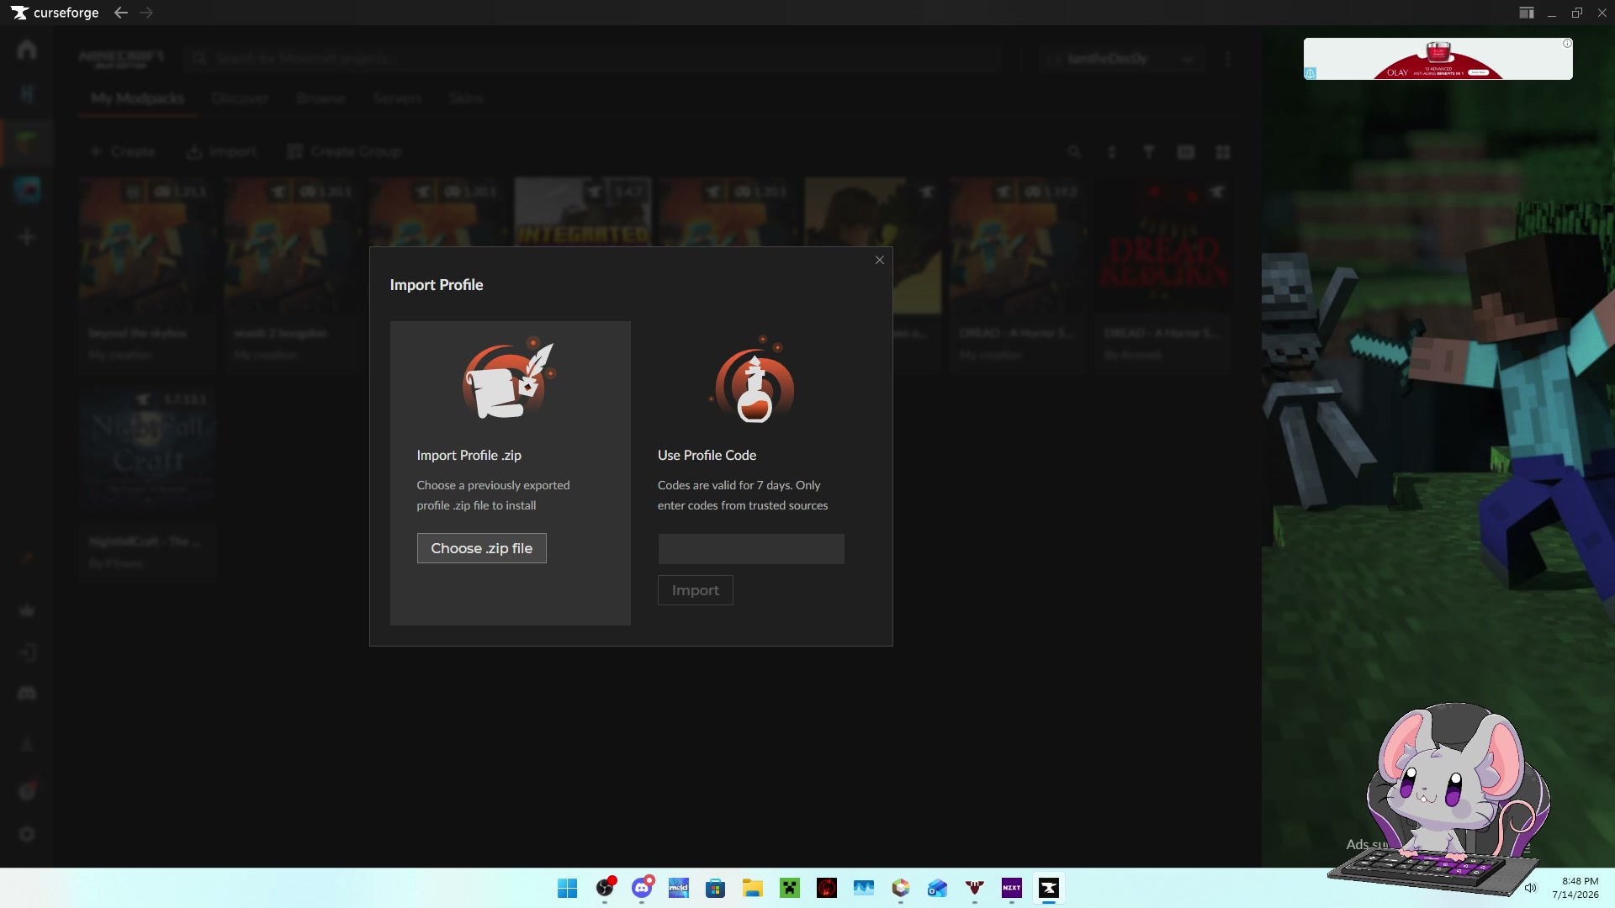This screenshot has height=908, width=1615.
Task: Click the Create button in modpack toolbar
Action: [x=123, y=151]
